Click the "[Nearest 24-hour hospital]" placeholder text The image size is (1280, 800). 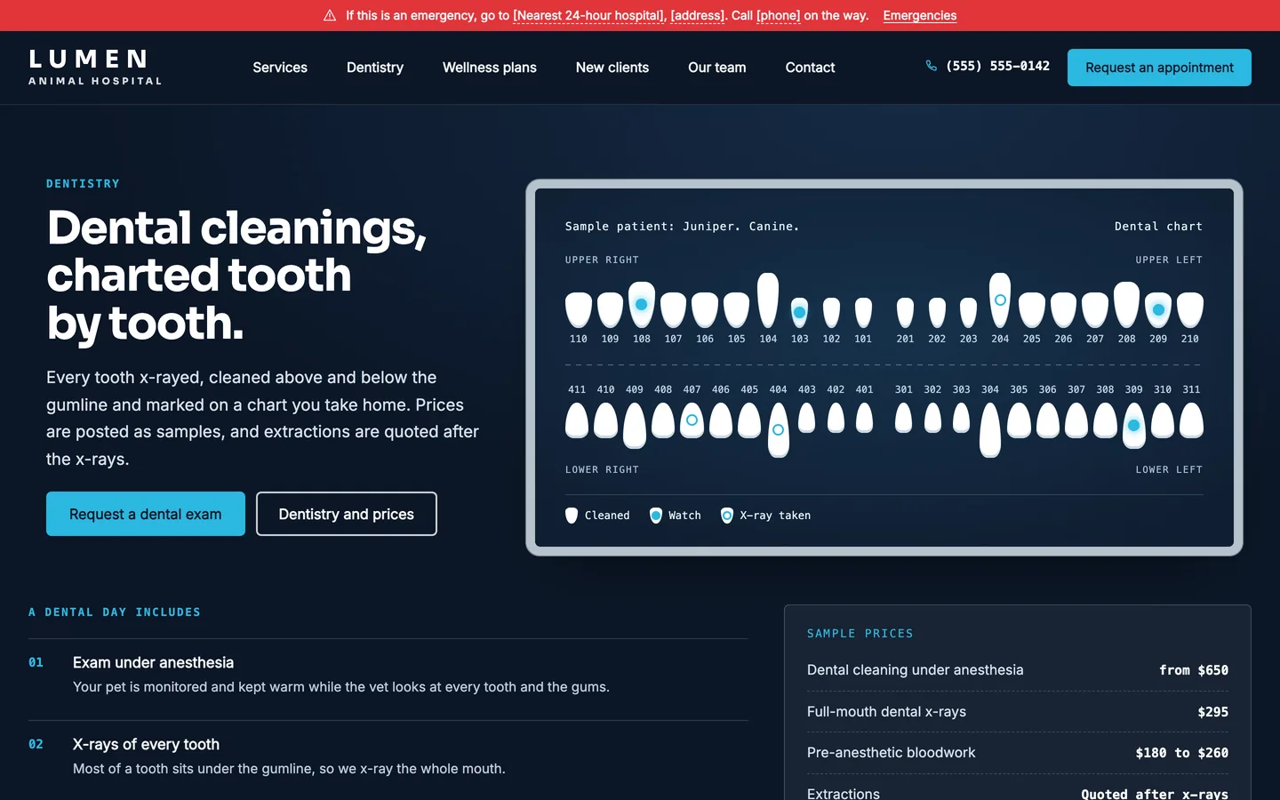pos(588,15)
